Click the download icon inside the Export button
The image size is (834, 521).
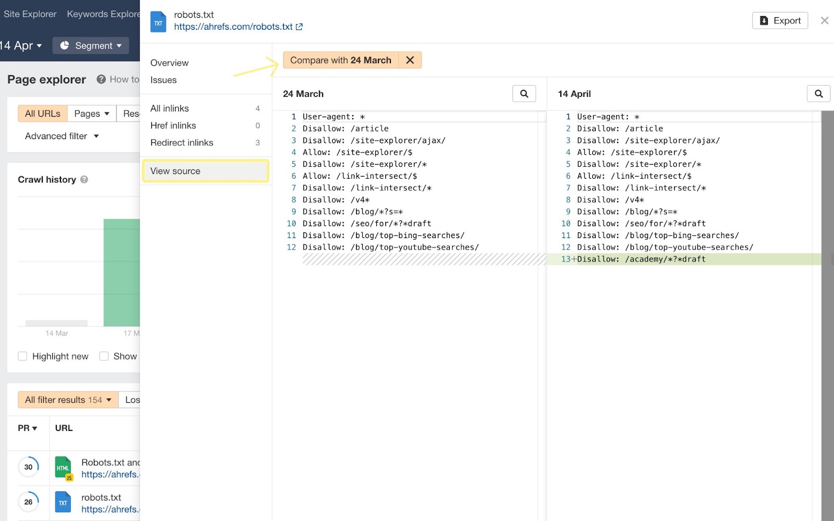click(764, 20)
